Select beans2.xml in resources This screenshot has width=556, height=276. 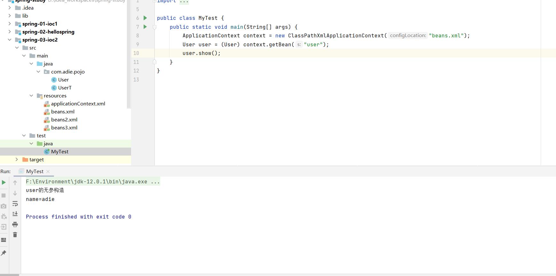pyautogui.click(x=61, y=119)
